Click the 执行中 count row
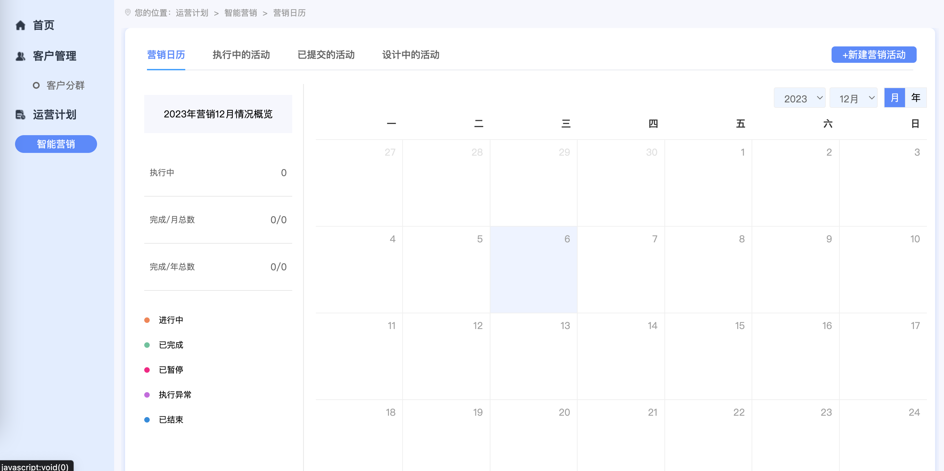Screen dimensions: 944x471 click(x=218, y=173)
